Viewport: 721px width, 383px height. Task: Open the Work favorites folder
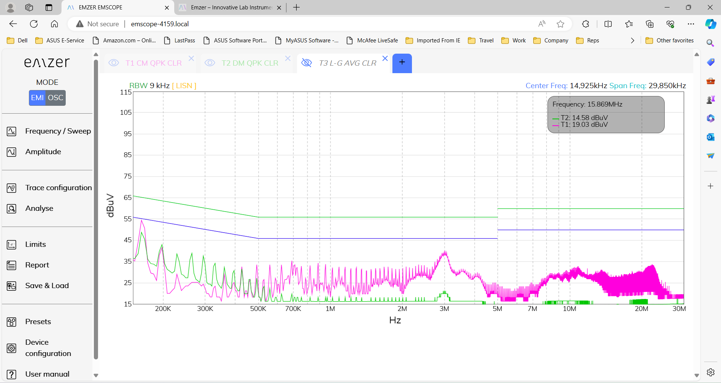click(x=513, y=41)
